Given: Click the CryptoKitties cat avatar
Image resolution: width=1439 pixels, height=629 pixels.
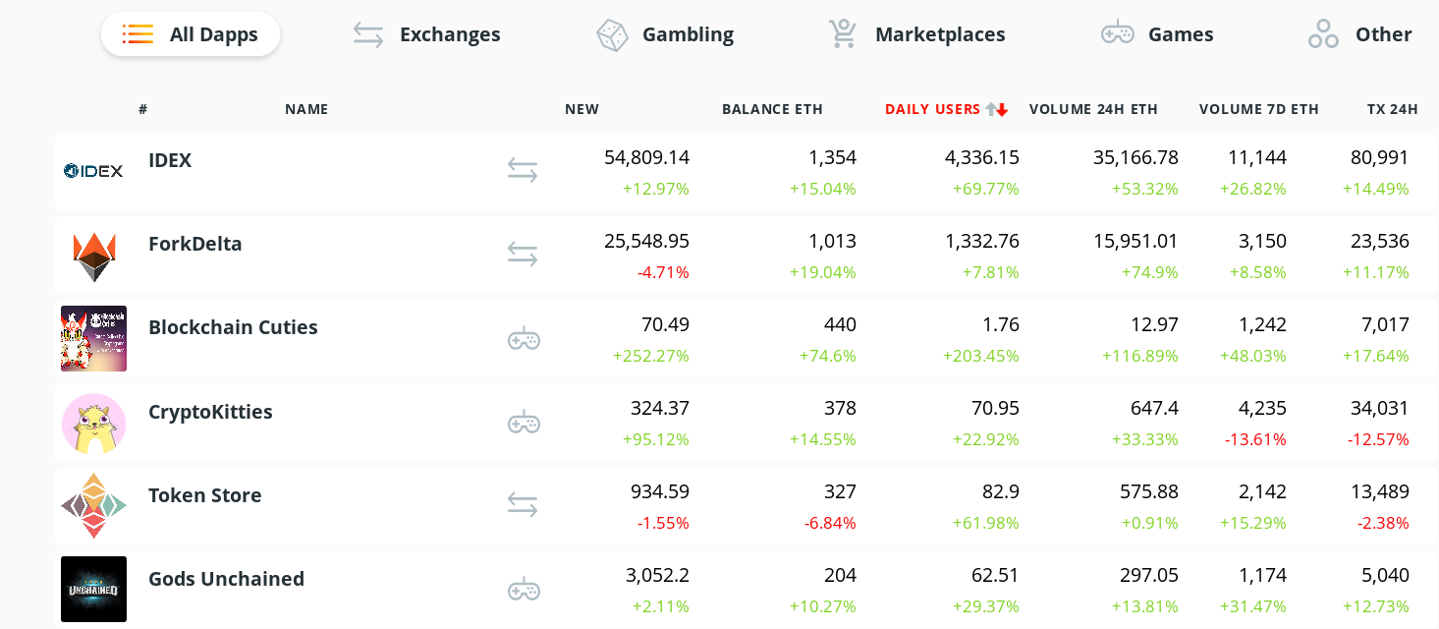Looking at the screenshot, I should 94,423.
